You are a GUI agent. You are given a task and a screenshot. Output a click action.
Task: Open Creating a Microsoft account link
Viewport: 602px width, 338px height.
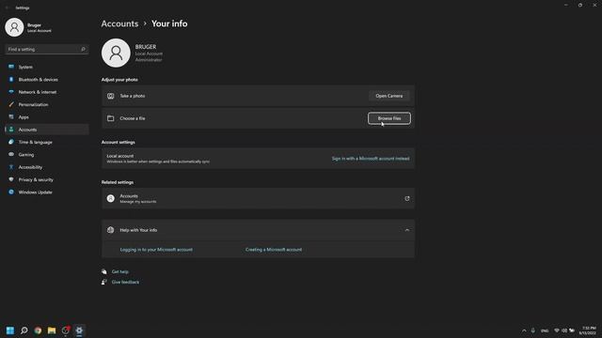pos(274,250)
